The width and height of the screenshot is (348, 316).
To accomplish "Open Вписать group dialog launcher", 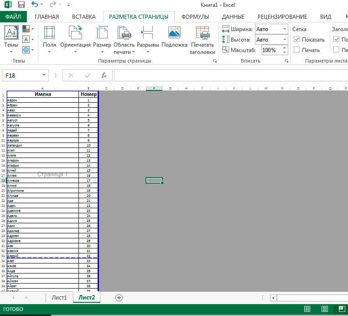I will (286, 61).
